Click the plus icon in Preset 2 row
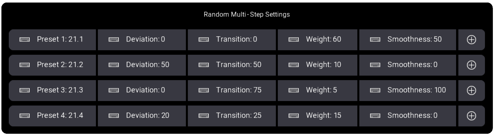494x136 pixels. click(471, 65)
